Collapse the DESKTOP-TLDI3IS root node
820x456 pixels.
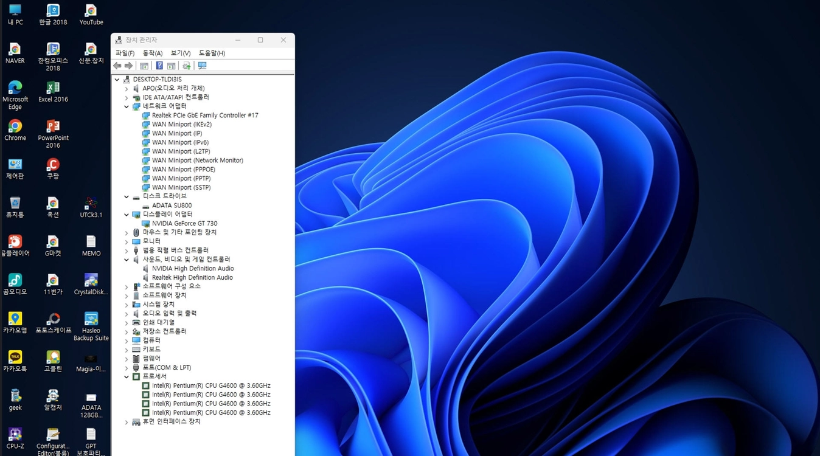(x=117, y=80)
